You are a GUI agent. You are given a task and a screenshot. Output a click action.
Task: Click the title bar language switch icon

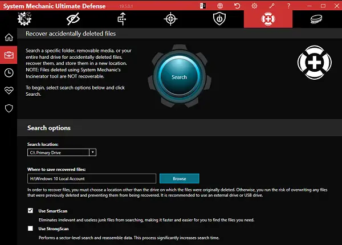click(x=202, y=6)
